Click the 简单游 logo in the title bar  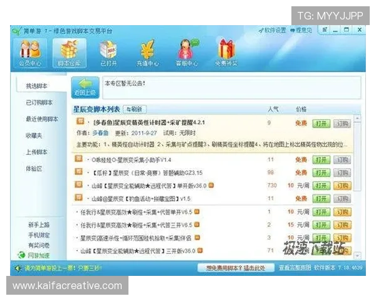pos(16,31)
